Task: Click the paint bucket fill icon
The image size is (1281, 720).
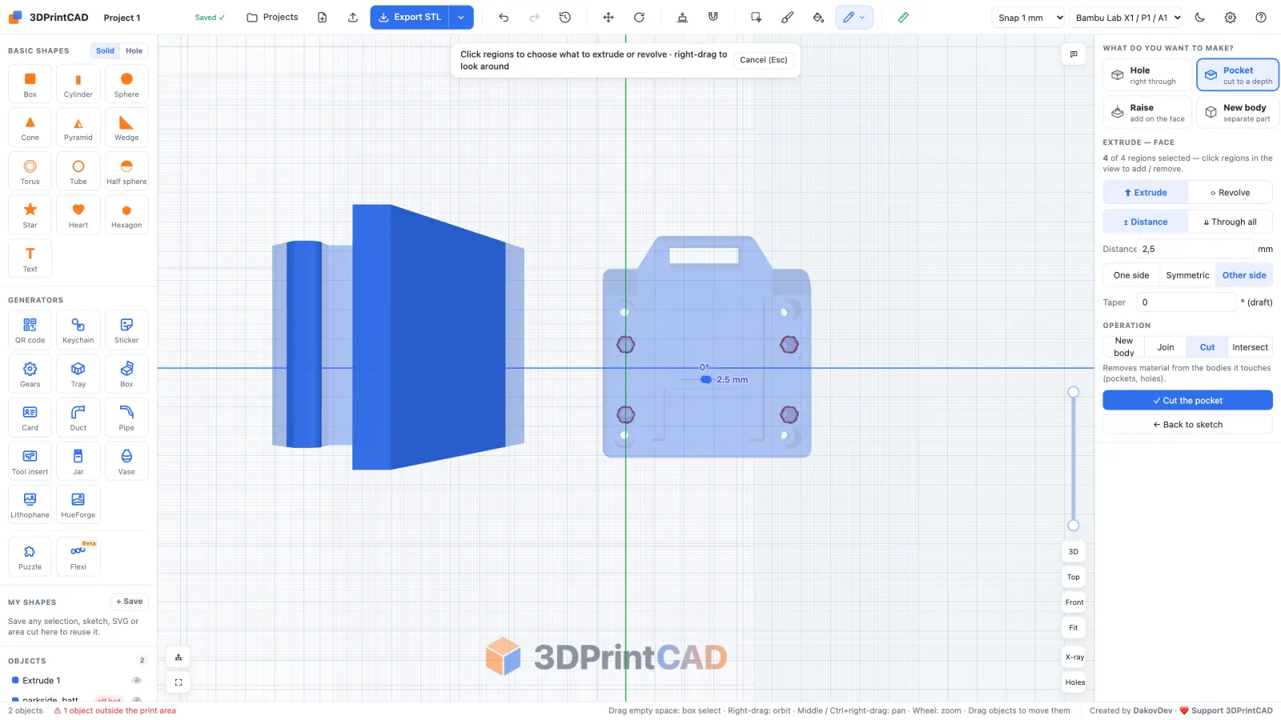Action: [x=818, y=17]
